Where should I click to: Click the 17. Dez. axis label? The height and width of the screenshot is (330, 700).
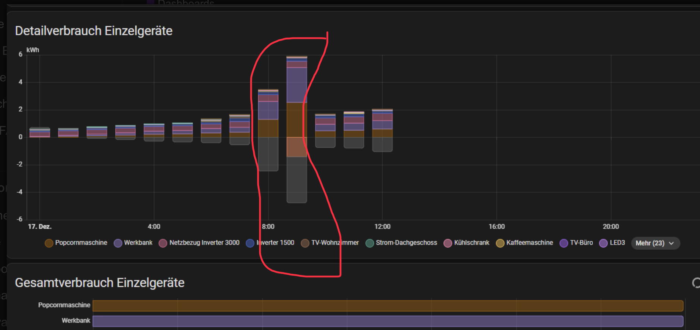(40, 227)
